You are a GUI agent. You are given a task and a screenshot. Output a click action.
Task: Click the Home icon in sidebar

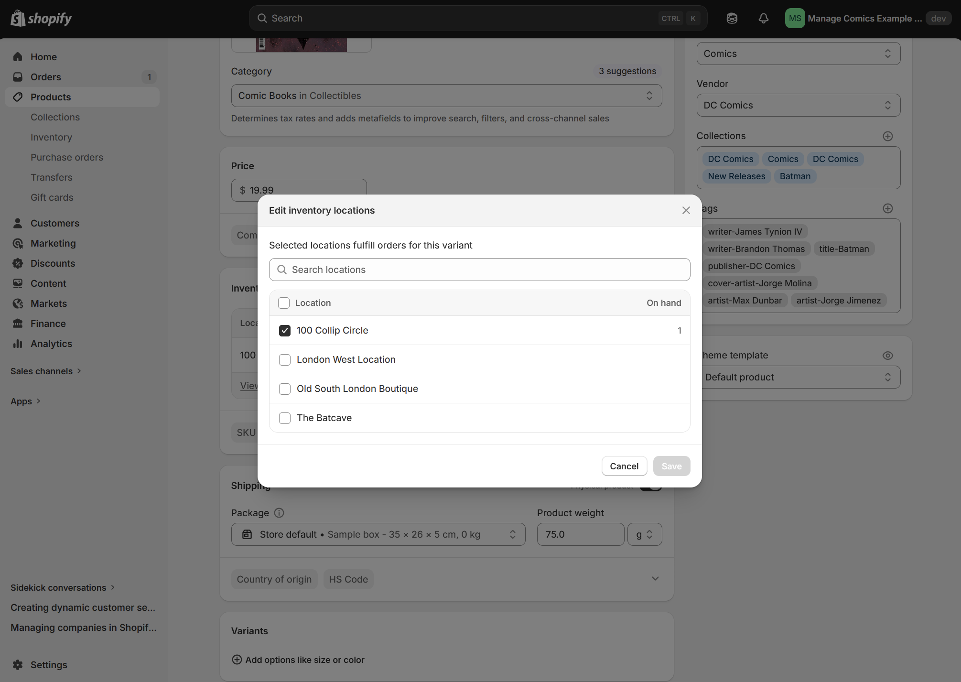pyautogui.click(x=18, y=57)
